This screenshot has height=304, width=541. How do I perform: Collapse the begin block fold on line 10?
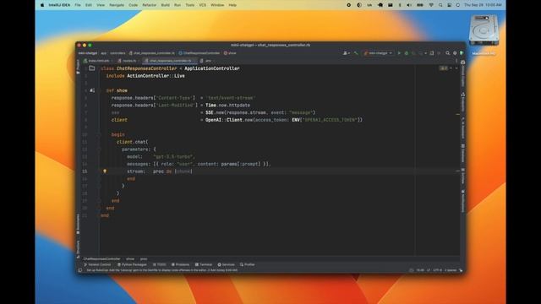[x=100, y=134]
